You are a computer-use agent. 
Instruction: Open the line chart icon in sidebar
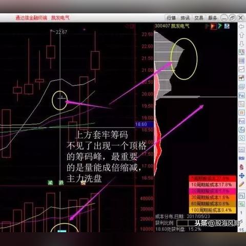click(241, 69)
